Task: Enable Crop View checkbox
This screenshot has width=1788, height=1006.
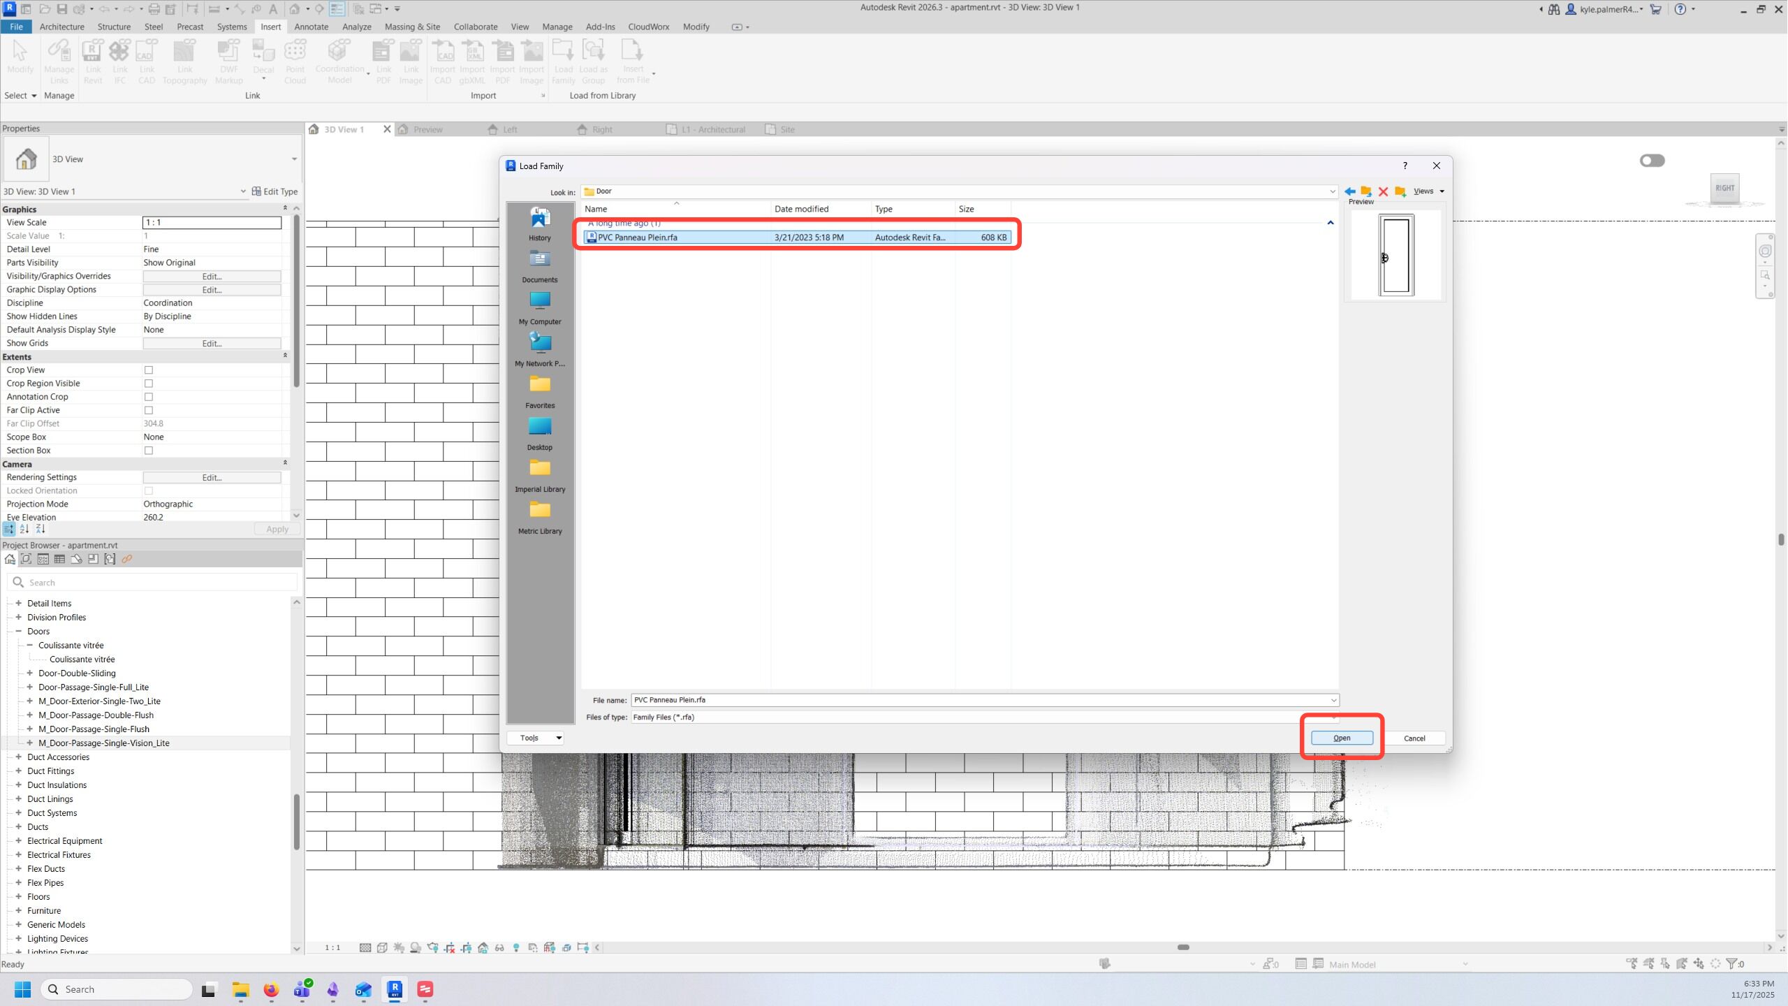Action: (148, 370)
